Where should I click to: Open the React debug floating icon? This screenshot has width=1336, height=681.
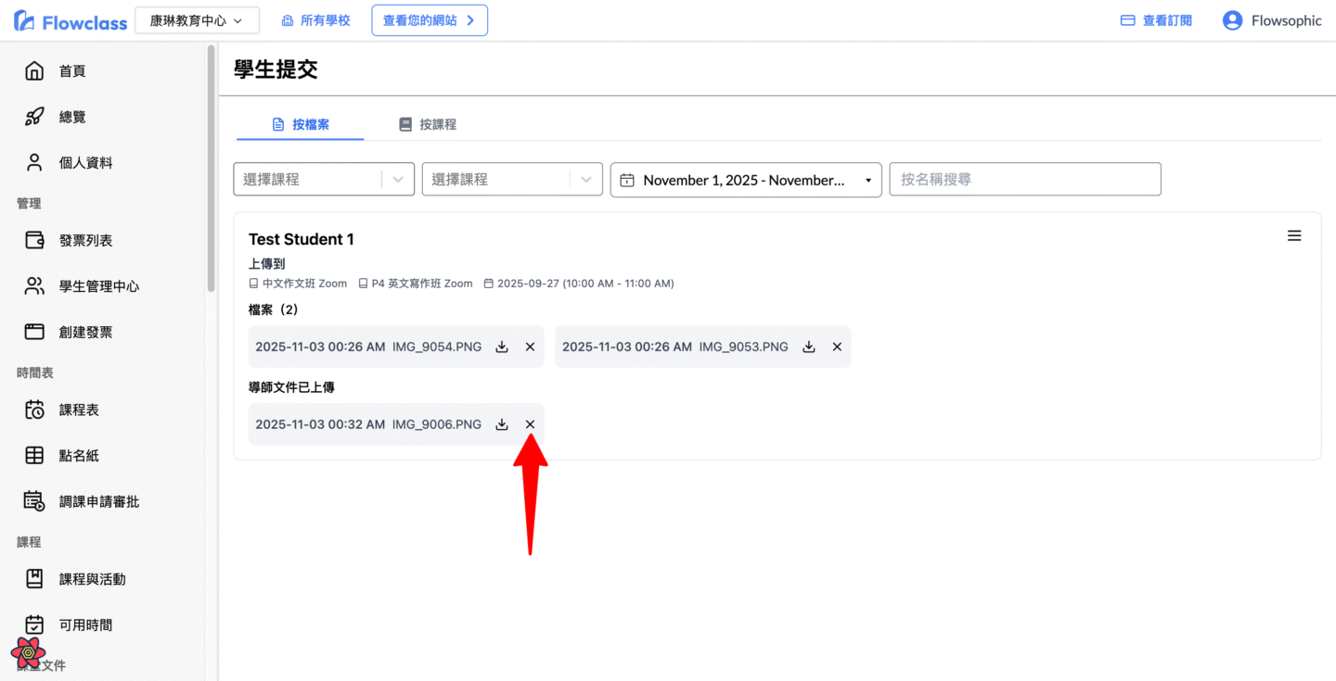(29, 653)
